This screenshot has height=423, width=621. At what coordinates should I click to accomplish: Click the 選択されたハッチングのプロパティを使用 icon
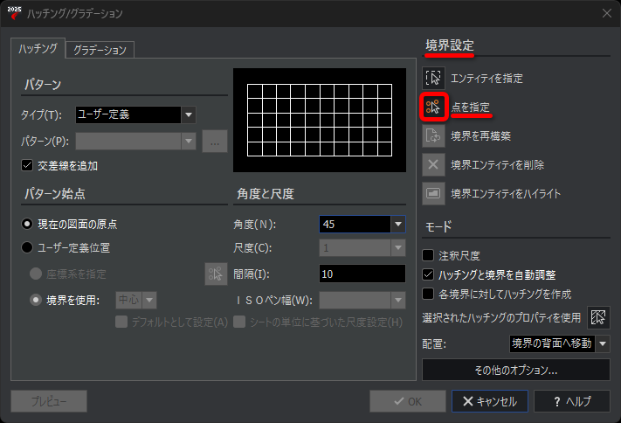(598, 317)
